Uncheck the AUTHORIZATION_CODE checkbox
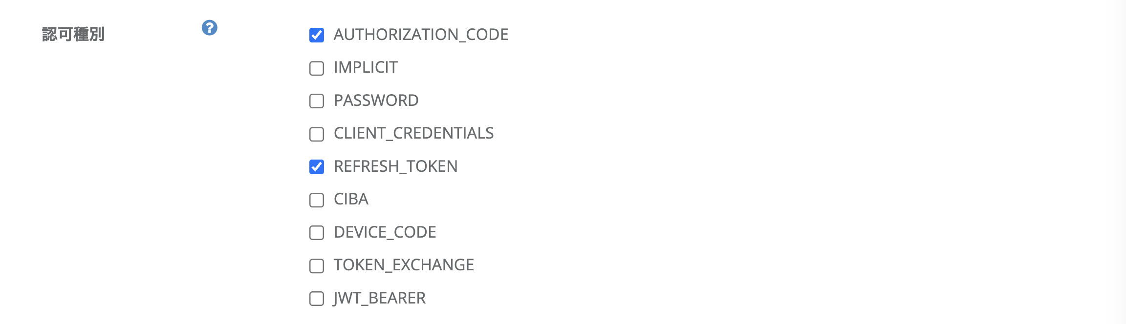 317,35
